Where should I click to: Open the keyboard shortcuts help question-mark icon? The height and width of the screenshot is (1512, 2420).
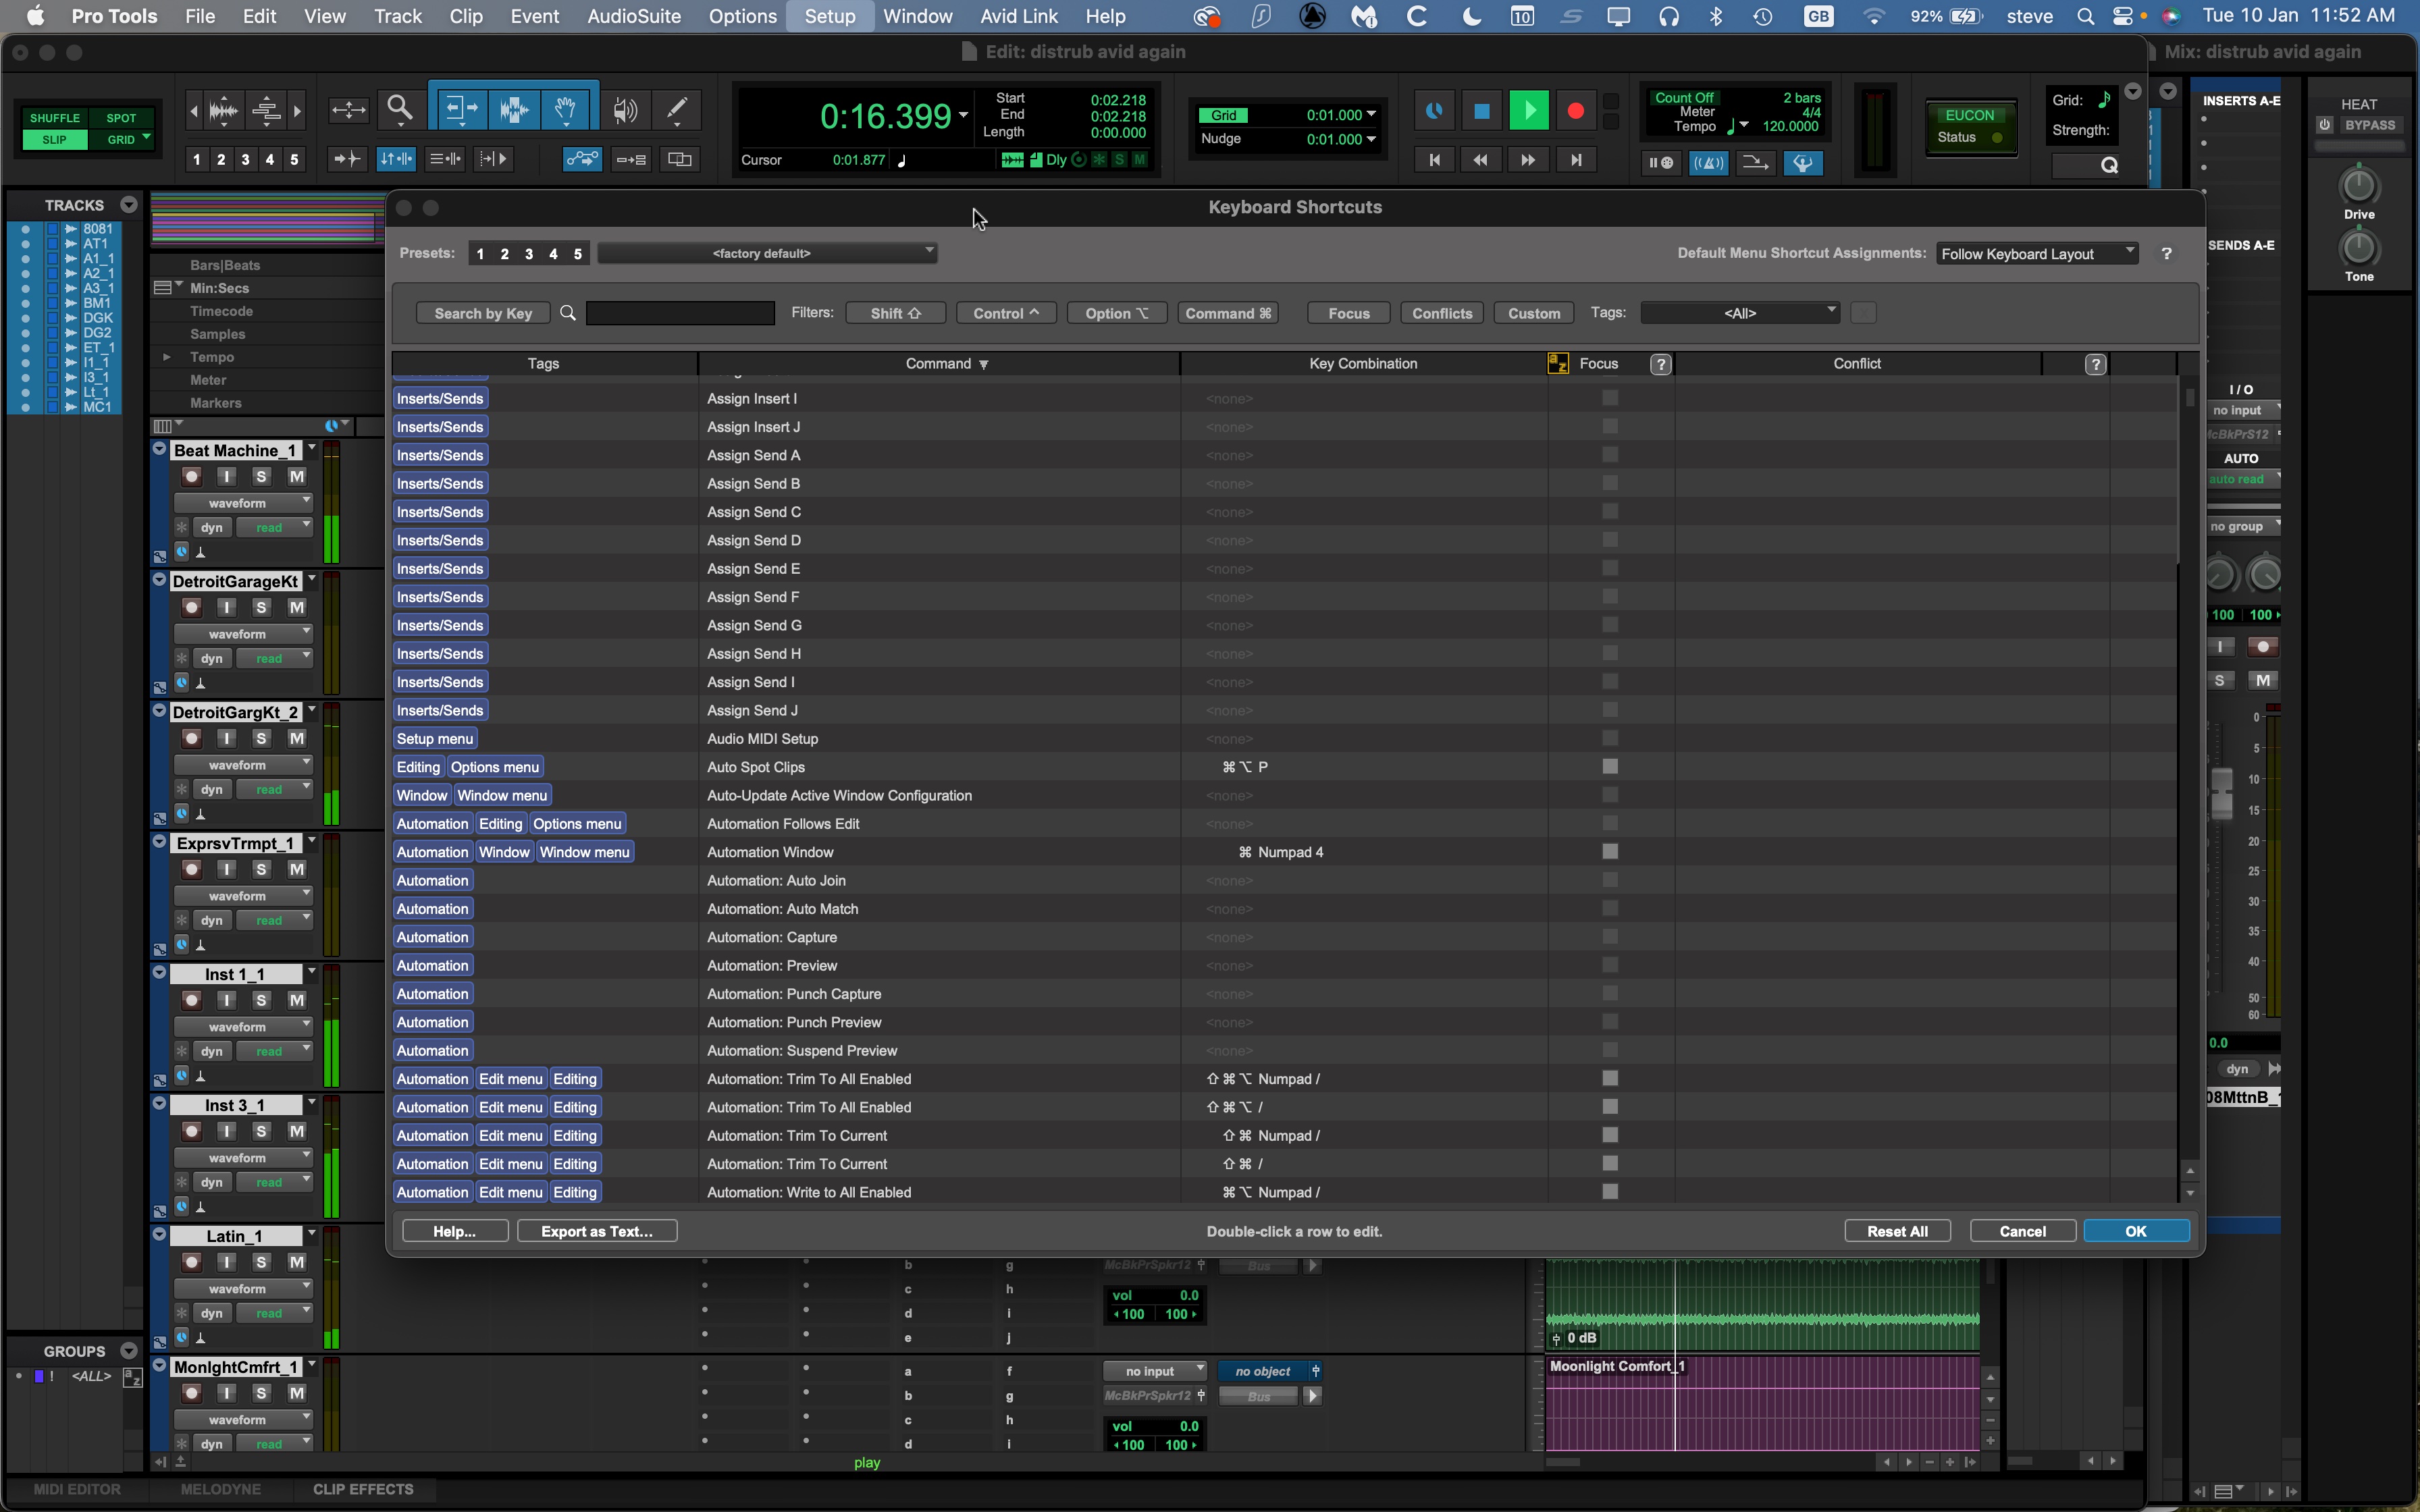click(2168, 253)
